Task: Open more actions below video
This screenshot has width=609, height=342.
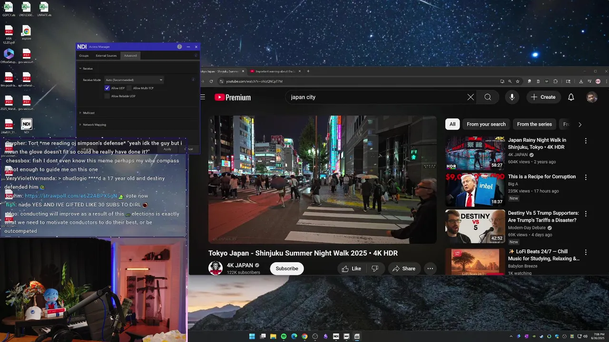Action: (x=430, y=268)
